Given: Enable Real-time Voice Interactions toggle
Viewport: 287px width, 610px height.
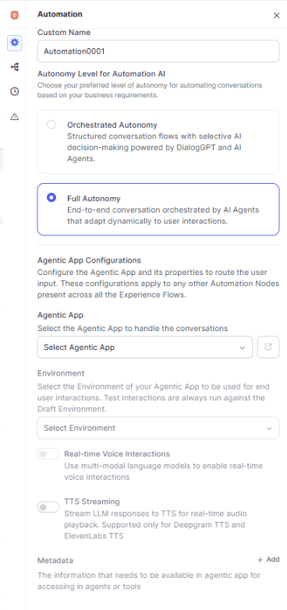Looking at the screenshot, I should [x=48, y=454].
